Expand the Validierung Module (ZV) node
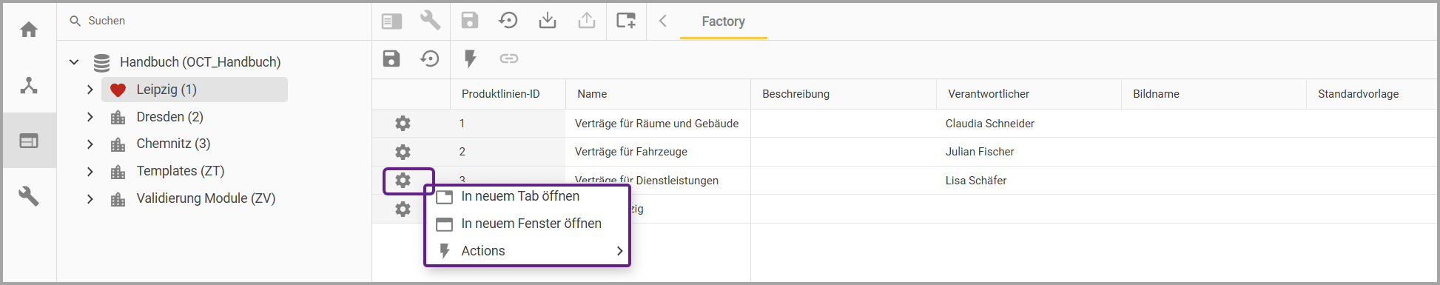The width and height of the screenshot is (1440, 285). pos(90,198)
